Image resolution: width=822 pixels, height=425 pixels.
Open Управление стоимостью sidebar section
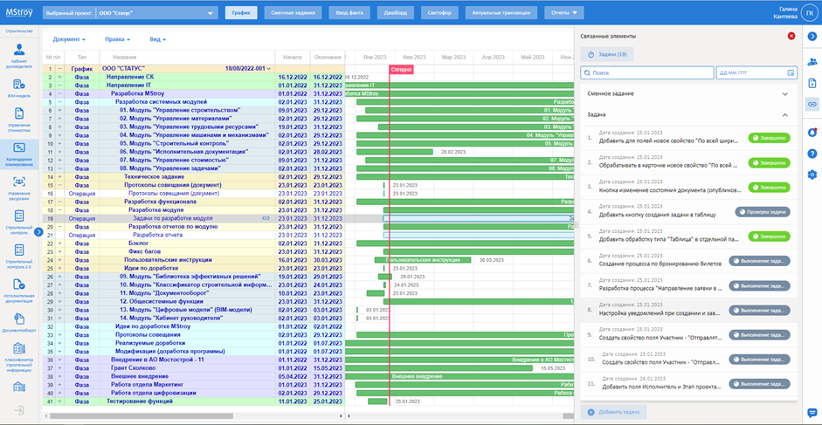click(x=19, y=120)
